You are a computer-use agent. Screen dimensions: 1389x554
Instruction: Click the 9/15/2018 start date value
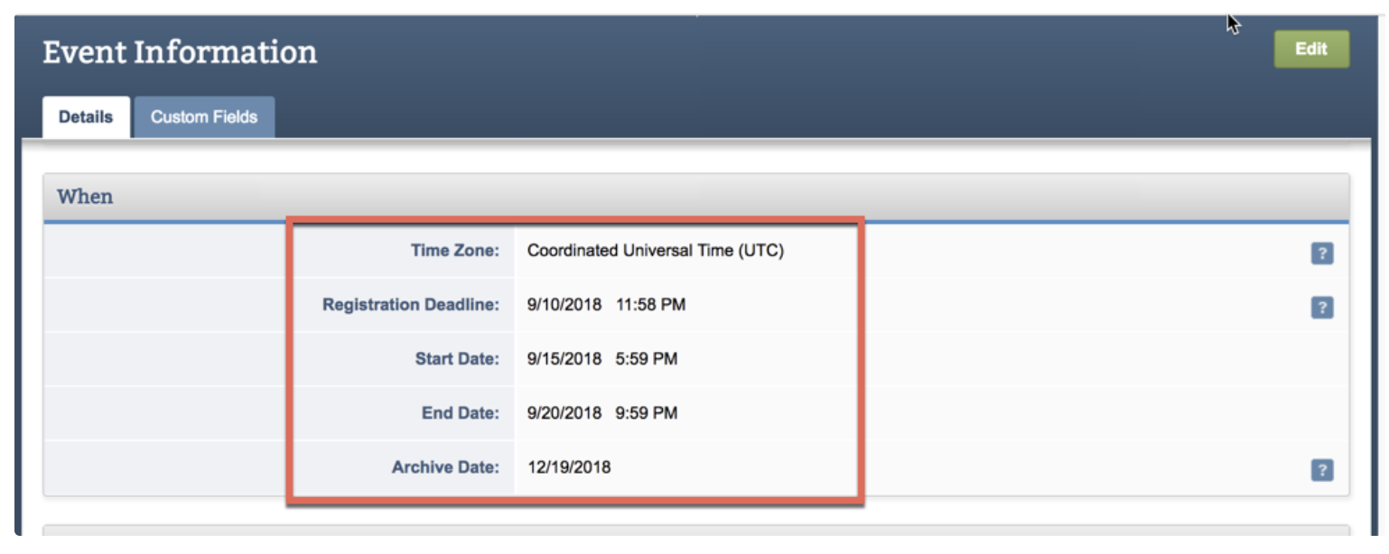pos(564,359)
